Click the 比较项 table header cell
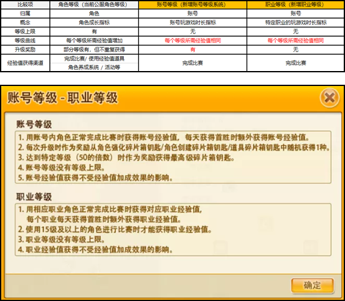Screen dimensions: 345x301 (x=26, y=4)
